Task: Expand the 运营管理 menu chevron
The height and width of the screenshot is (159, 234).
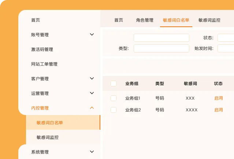Action: coord(92,93)
